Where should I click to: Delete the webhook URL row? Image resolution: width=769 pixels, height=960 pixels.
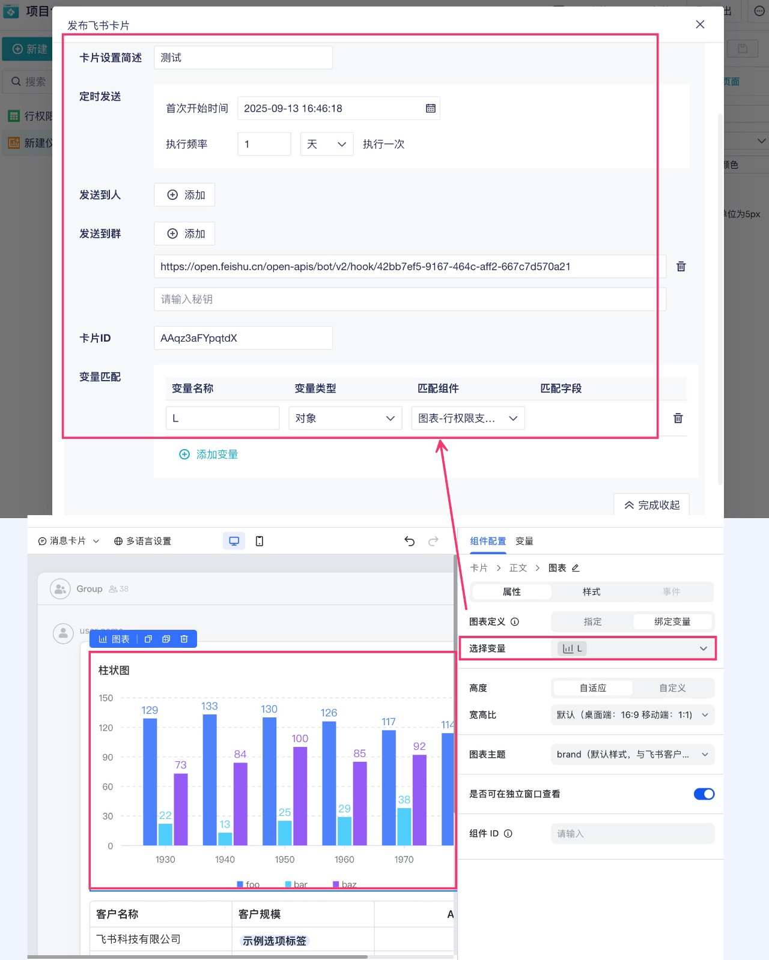point(681,266)
